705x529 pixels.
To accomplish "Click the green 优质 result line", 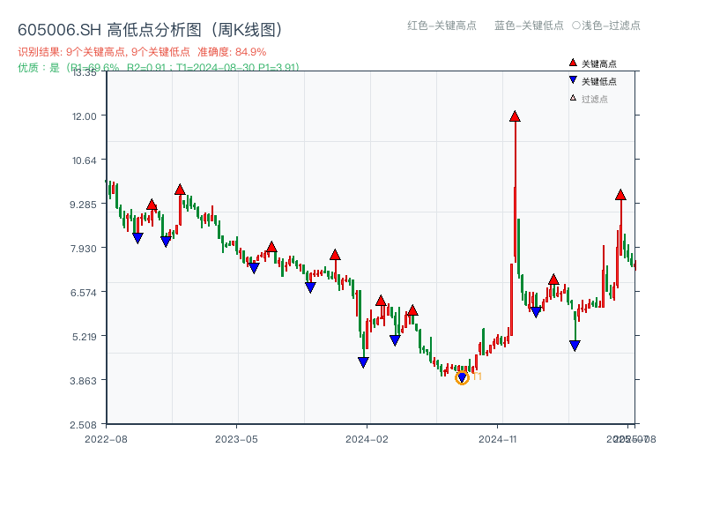I will (159, 67).
